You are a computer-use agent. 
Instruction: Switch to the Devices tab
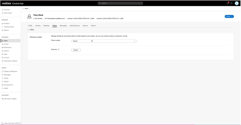85,26
